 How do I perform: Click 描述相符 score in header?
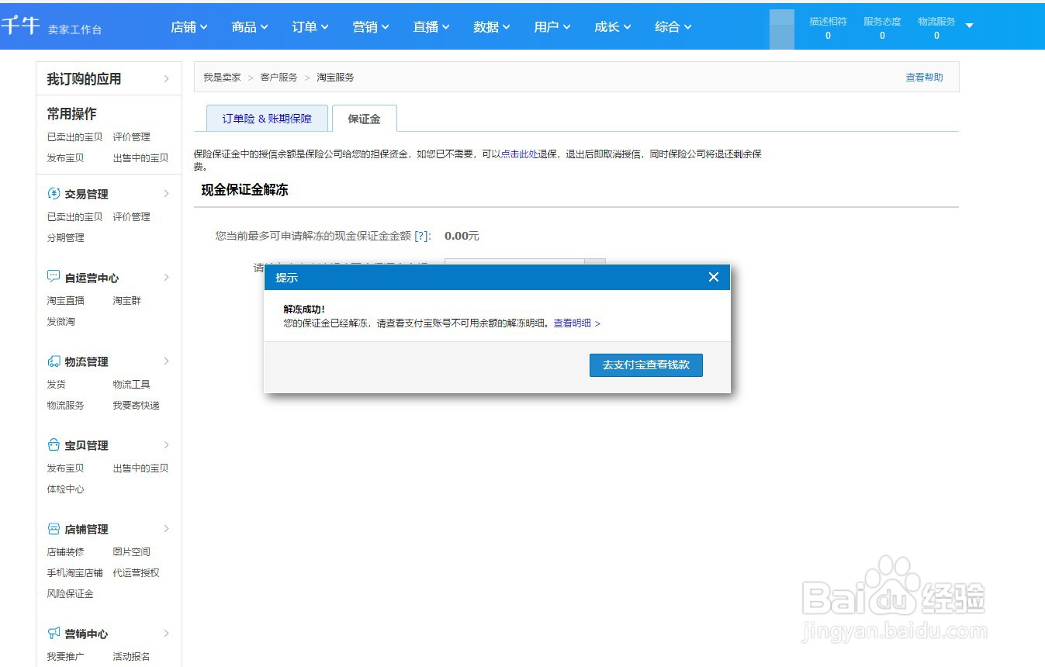tap(828, 28)
